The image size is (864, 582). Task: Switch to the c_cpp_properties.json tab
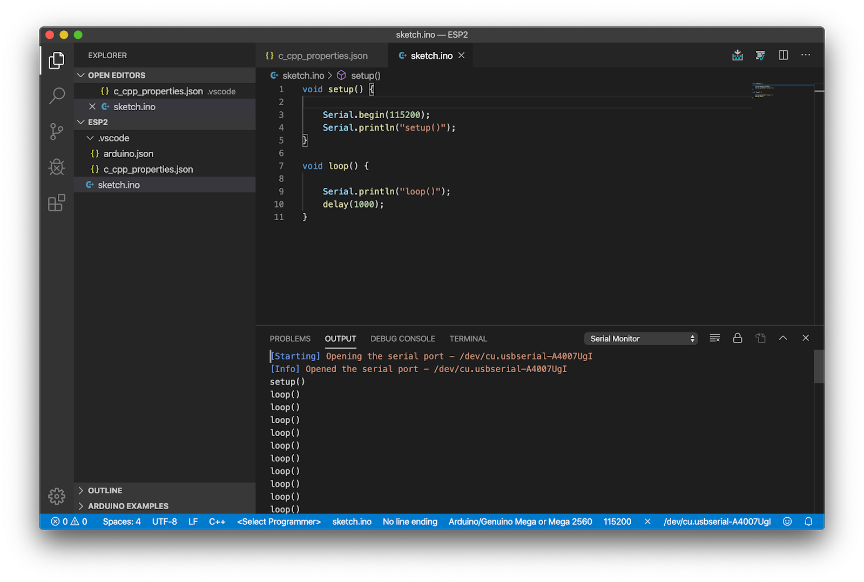(x=322, y=55)
